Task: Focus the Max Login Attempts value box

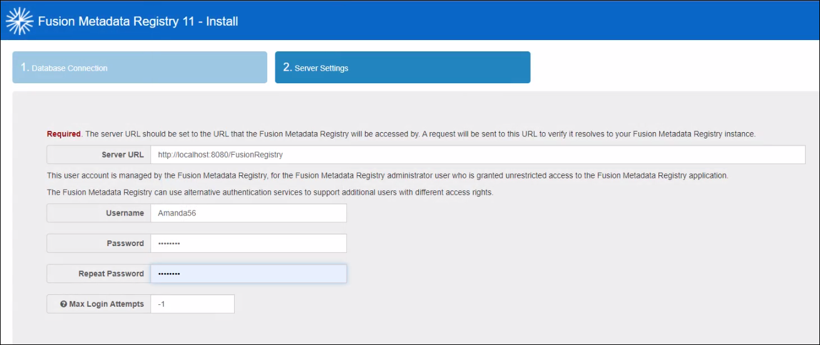Action: (192, 304)
